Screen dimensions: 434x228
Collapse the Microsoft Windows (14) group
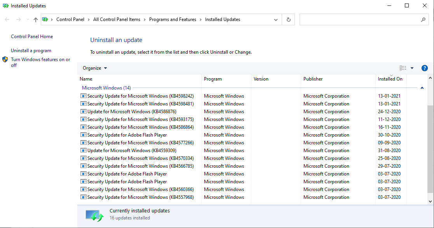(422, 88)
